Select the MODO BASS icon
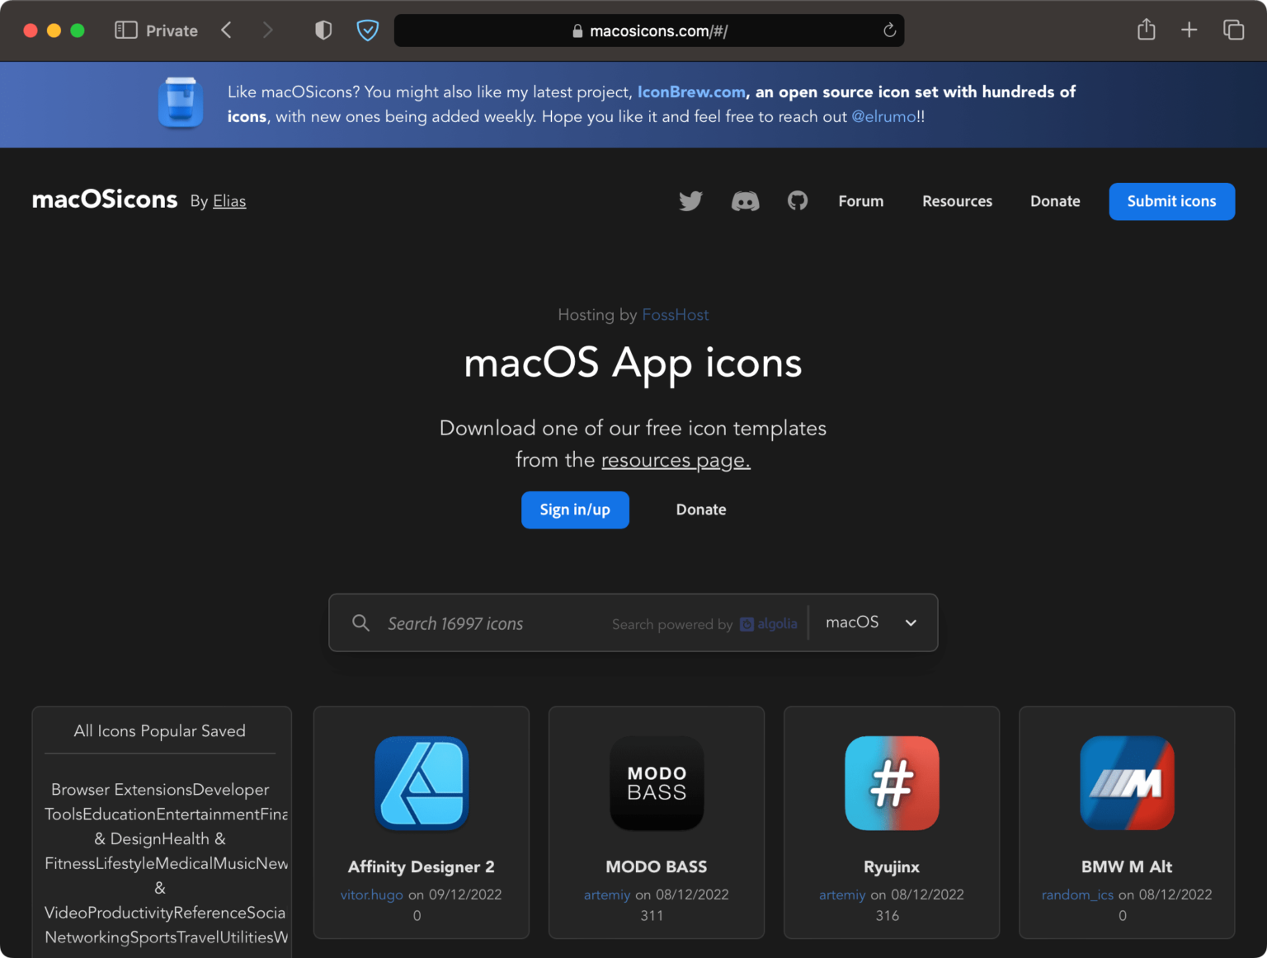This screenshot has height=958, width=1267. coord(657,783)
